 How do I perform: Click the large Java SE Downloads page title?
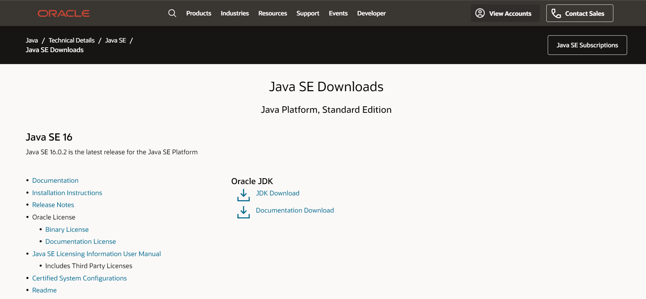[x=326, y=87]
